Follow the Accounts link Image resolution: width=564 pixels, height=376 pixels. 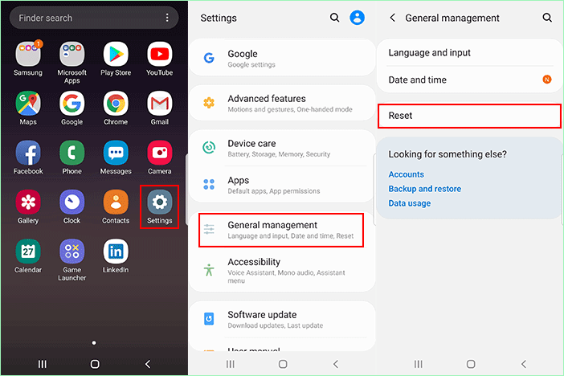tap(406, 174)
